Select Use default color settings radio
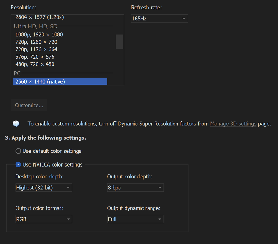Screen dimensions: 278x244 18,151
